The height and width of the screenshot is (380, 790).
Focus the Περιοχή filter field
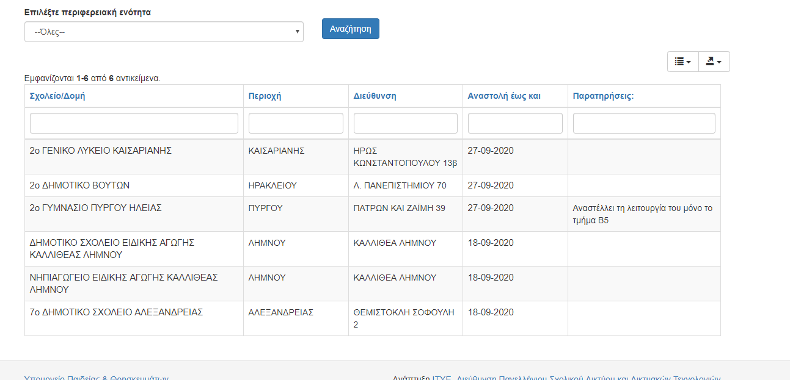coord(296,123)
